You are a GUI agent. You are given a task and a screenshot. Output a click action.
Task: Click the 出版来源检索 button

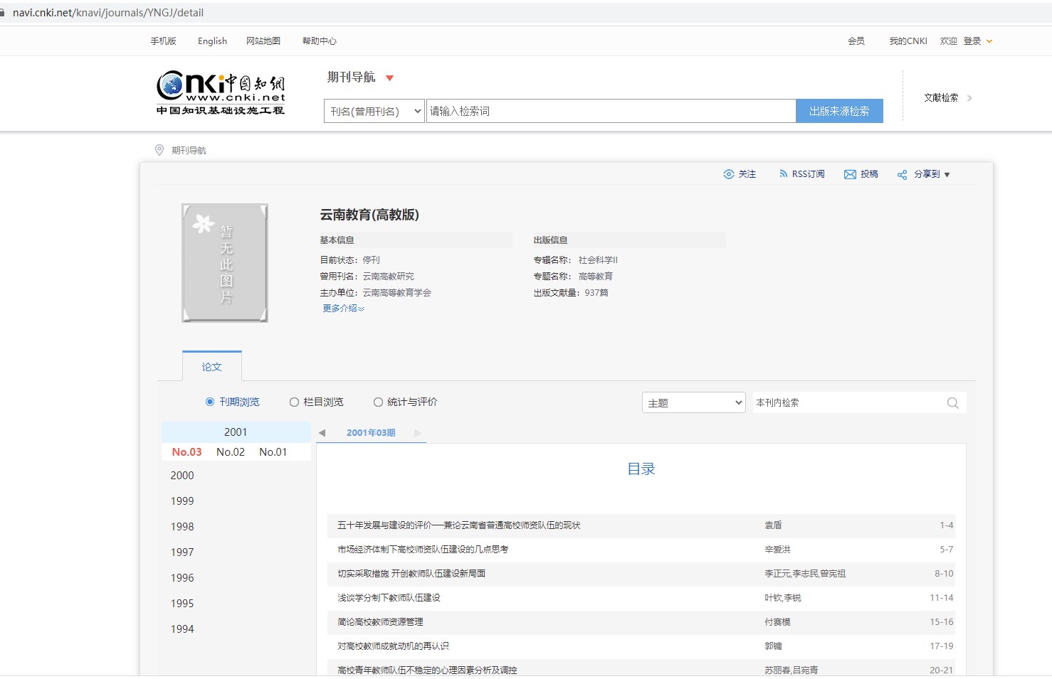click(x=838, y=111)
